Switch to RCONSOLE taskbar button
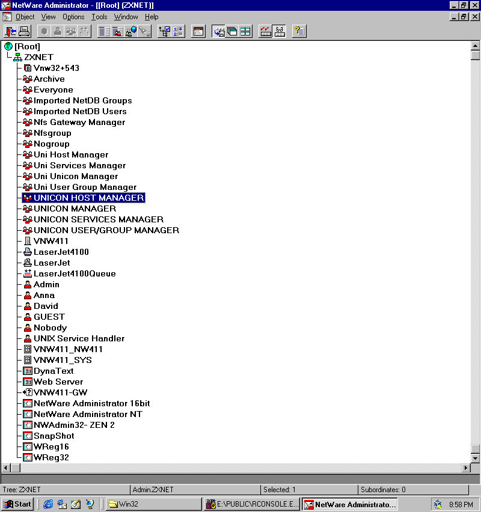 pyautogui.click(x=251, y=504)
